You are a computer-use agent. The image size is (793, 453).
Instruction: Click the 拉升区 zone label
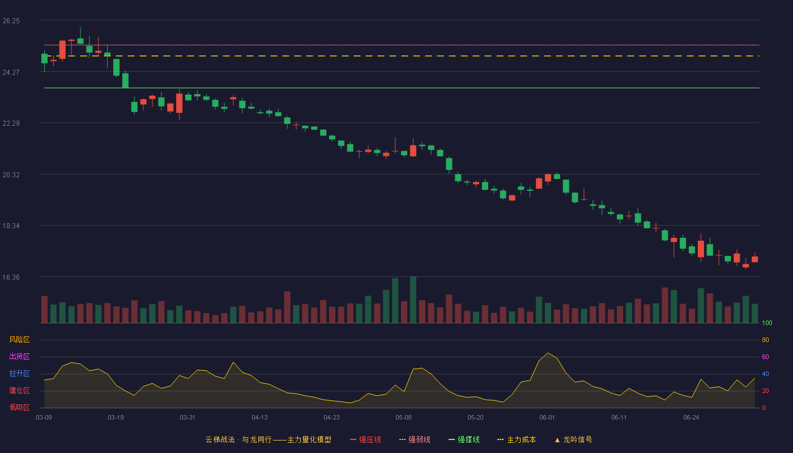click(19, 374)
